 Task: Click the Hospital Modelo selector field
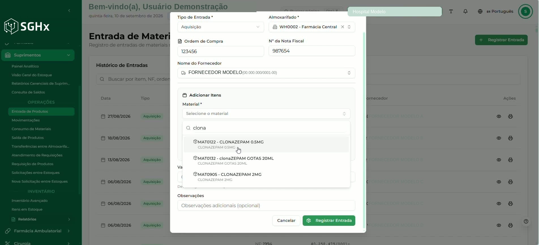click(395, 12)
